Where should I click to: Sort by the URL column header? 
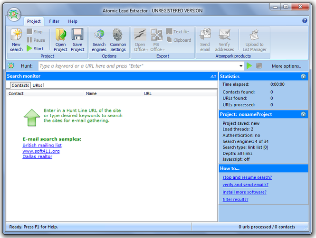179,93
